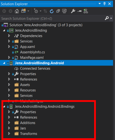The image size is (115, 140).
Task: Toggle Show All Files
Action: tap(64, 11)
